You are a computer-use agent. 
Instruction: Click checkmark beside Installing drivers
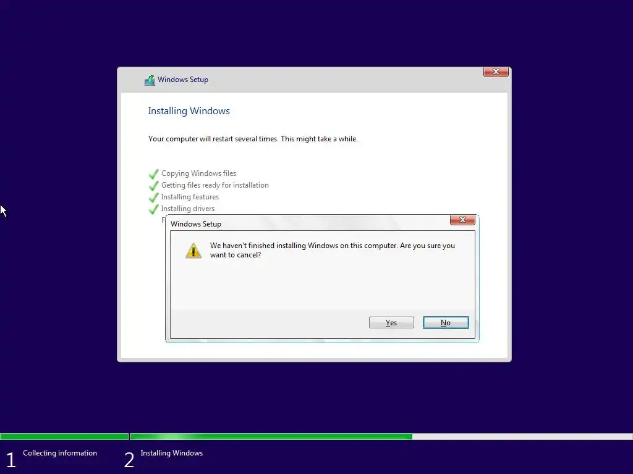(x=153, y=209)
